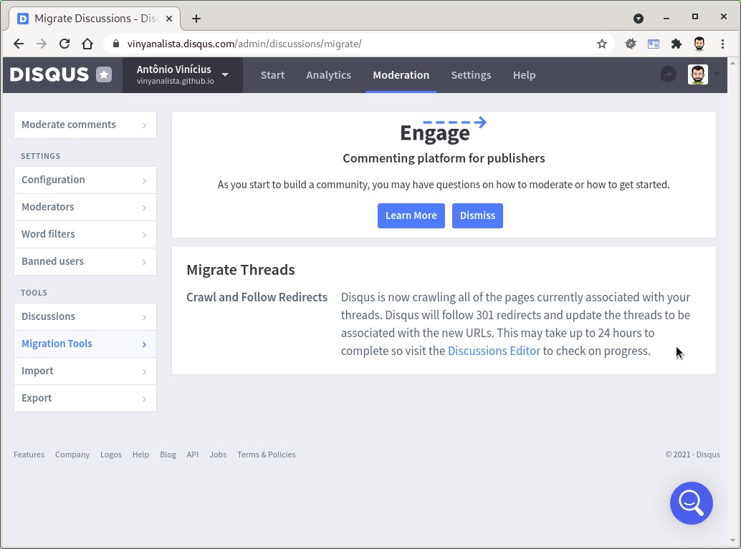Click the star badge beside Disqus logo
This screenshot has width=741, height=549.
pyautogui.click(x=104, y=74)
